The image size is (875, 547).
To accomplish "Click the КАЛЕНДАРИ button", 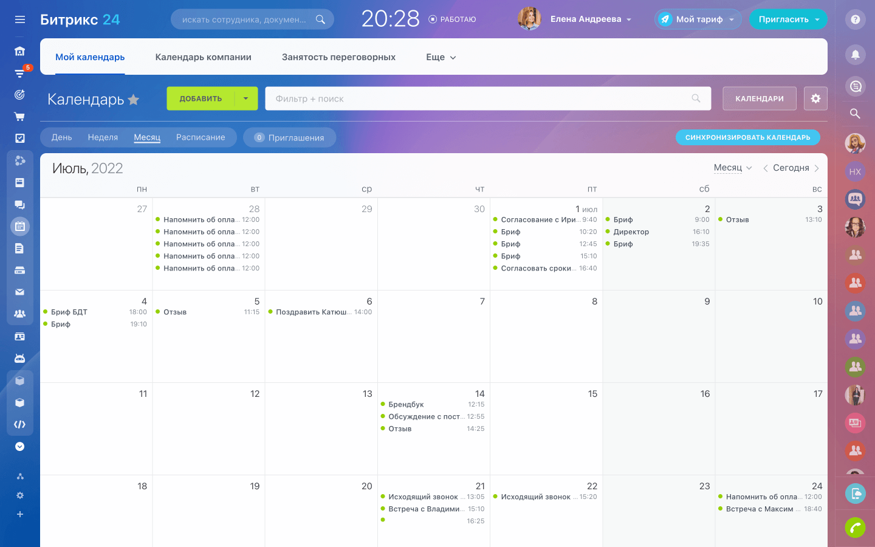I will [759, 98].
